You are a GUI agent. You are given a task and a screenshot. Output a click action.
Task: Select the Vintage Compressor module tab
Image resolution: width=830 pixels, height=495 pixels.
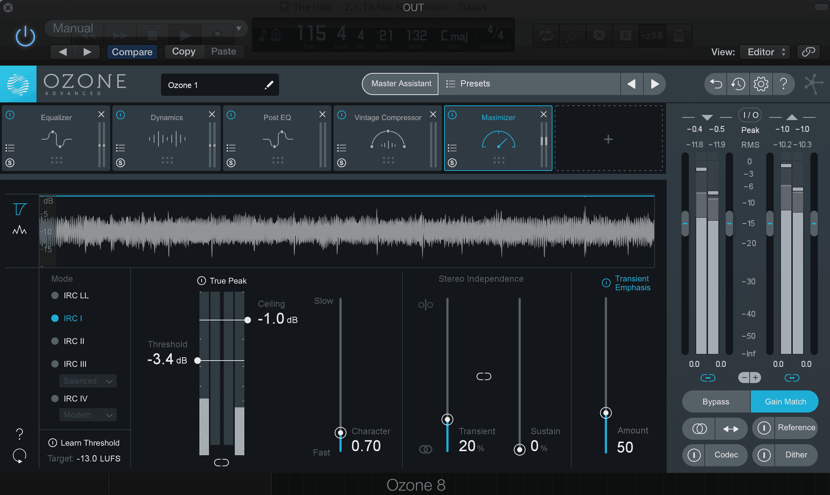coord(388,138)
